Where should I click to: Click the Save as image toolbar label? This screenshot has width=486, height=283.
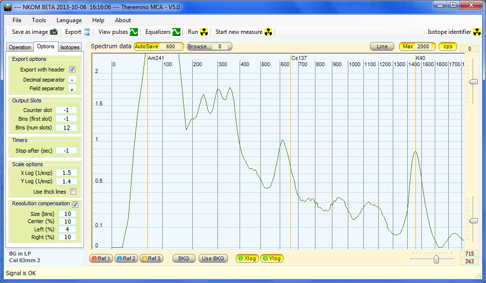click(30, 31)
